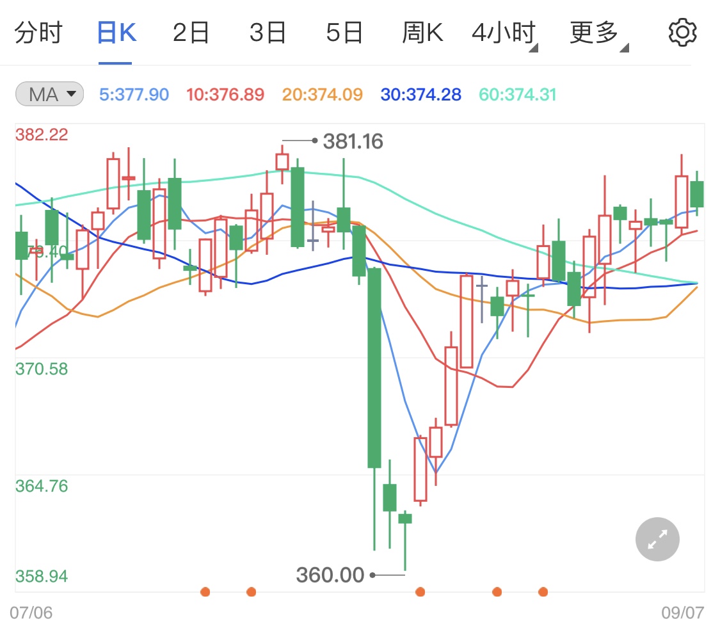This screenshot has width=720, height=635.
Task: Click the MA 60:374.31 value
Action: coord(518,95)
